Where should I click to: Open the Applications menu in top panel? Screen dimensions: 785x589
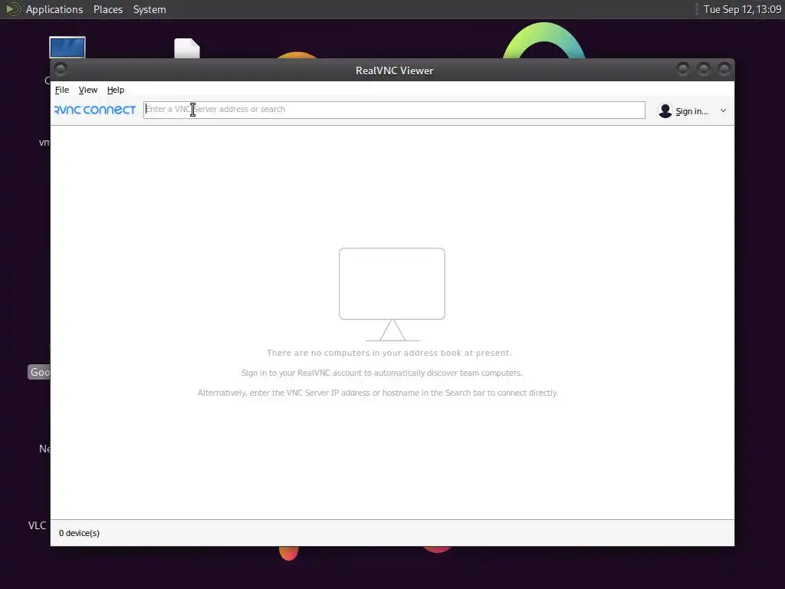point(54,9)
